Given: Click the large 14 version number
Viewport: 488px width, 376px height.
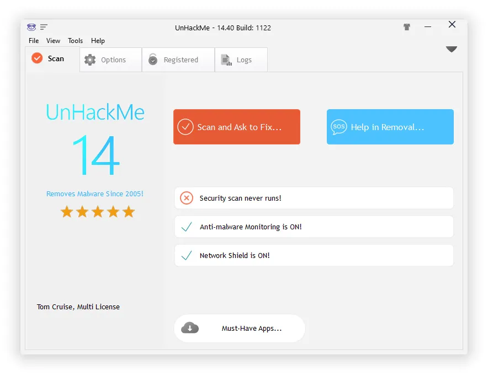Looking at the screenshot, I should tap(96, 155).
